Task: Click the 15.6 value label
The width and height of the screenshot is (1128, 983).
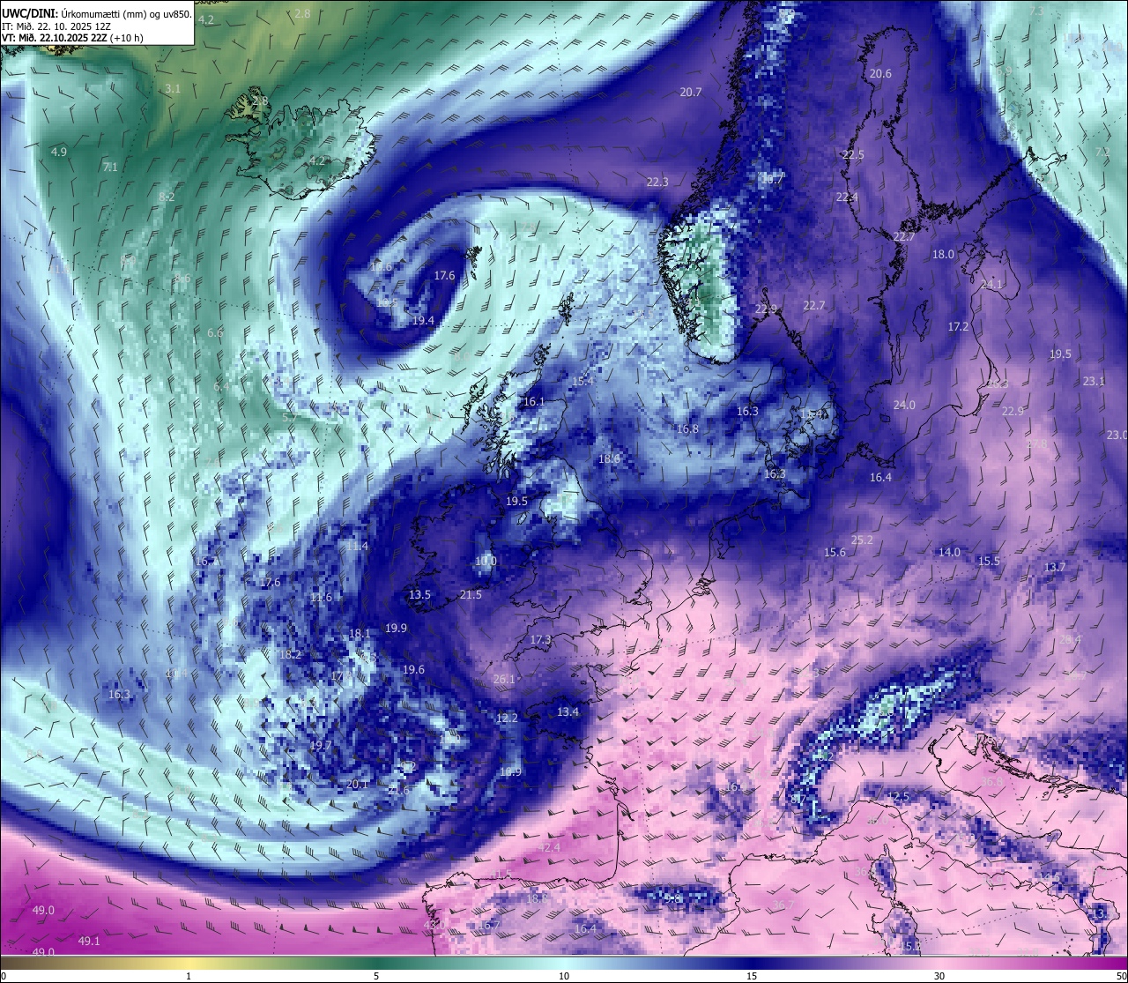Action: pyautogui.click(x=835, y=553)
